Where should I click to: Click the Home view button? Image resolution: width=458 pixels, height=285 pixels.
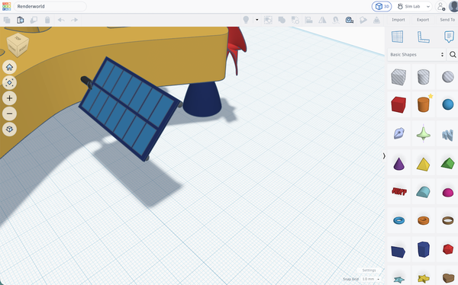click(9, 67)
